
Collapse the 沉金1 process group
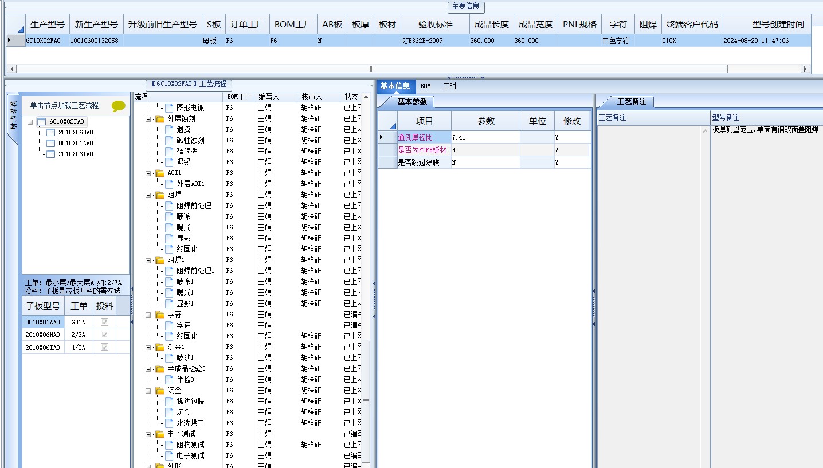point(148,347)
